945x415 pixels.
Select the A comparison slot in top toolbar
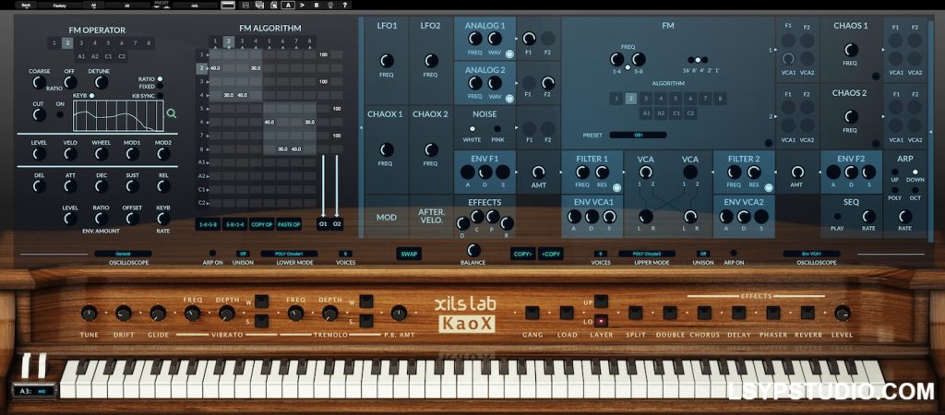tap(289, 5)
